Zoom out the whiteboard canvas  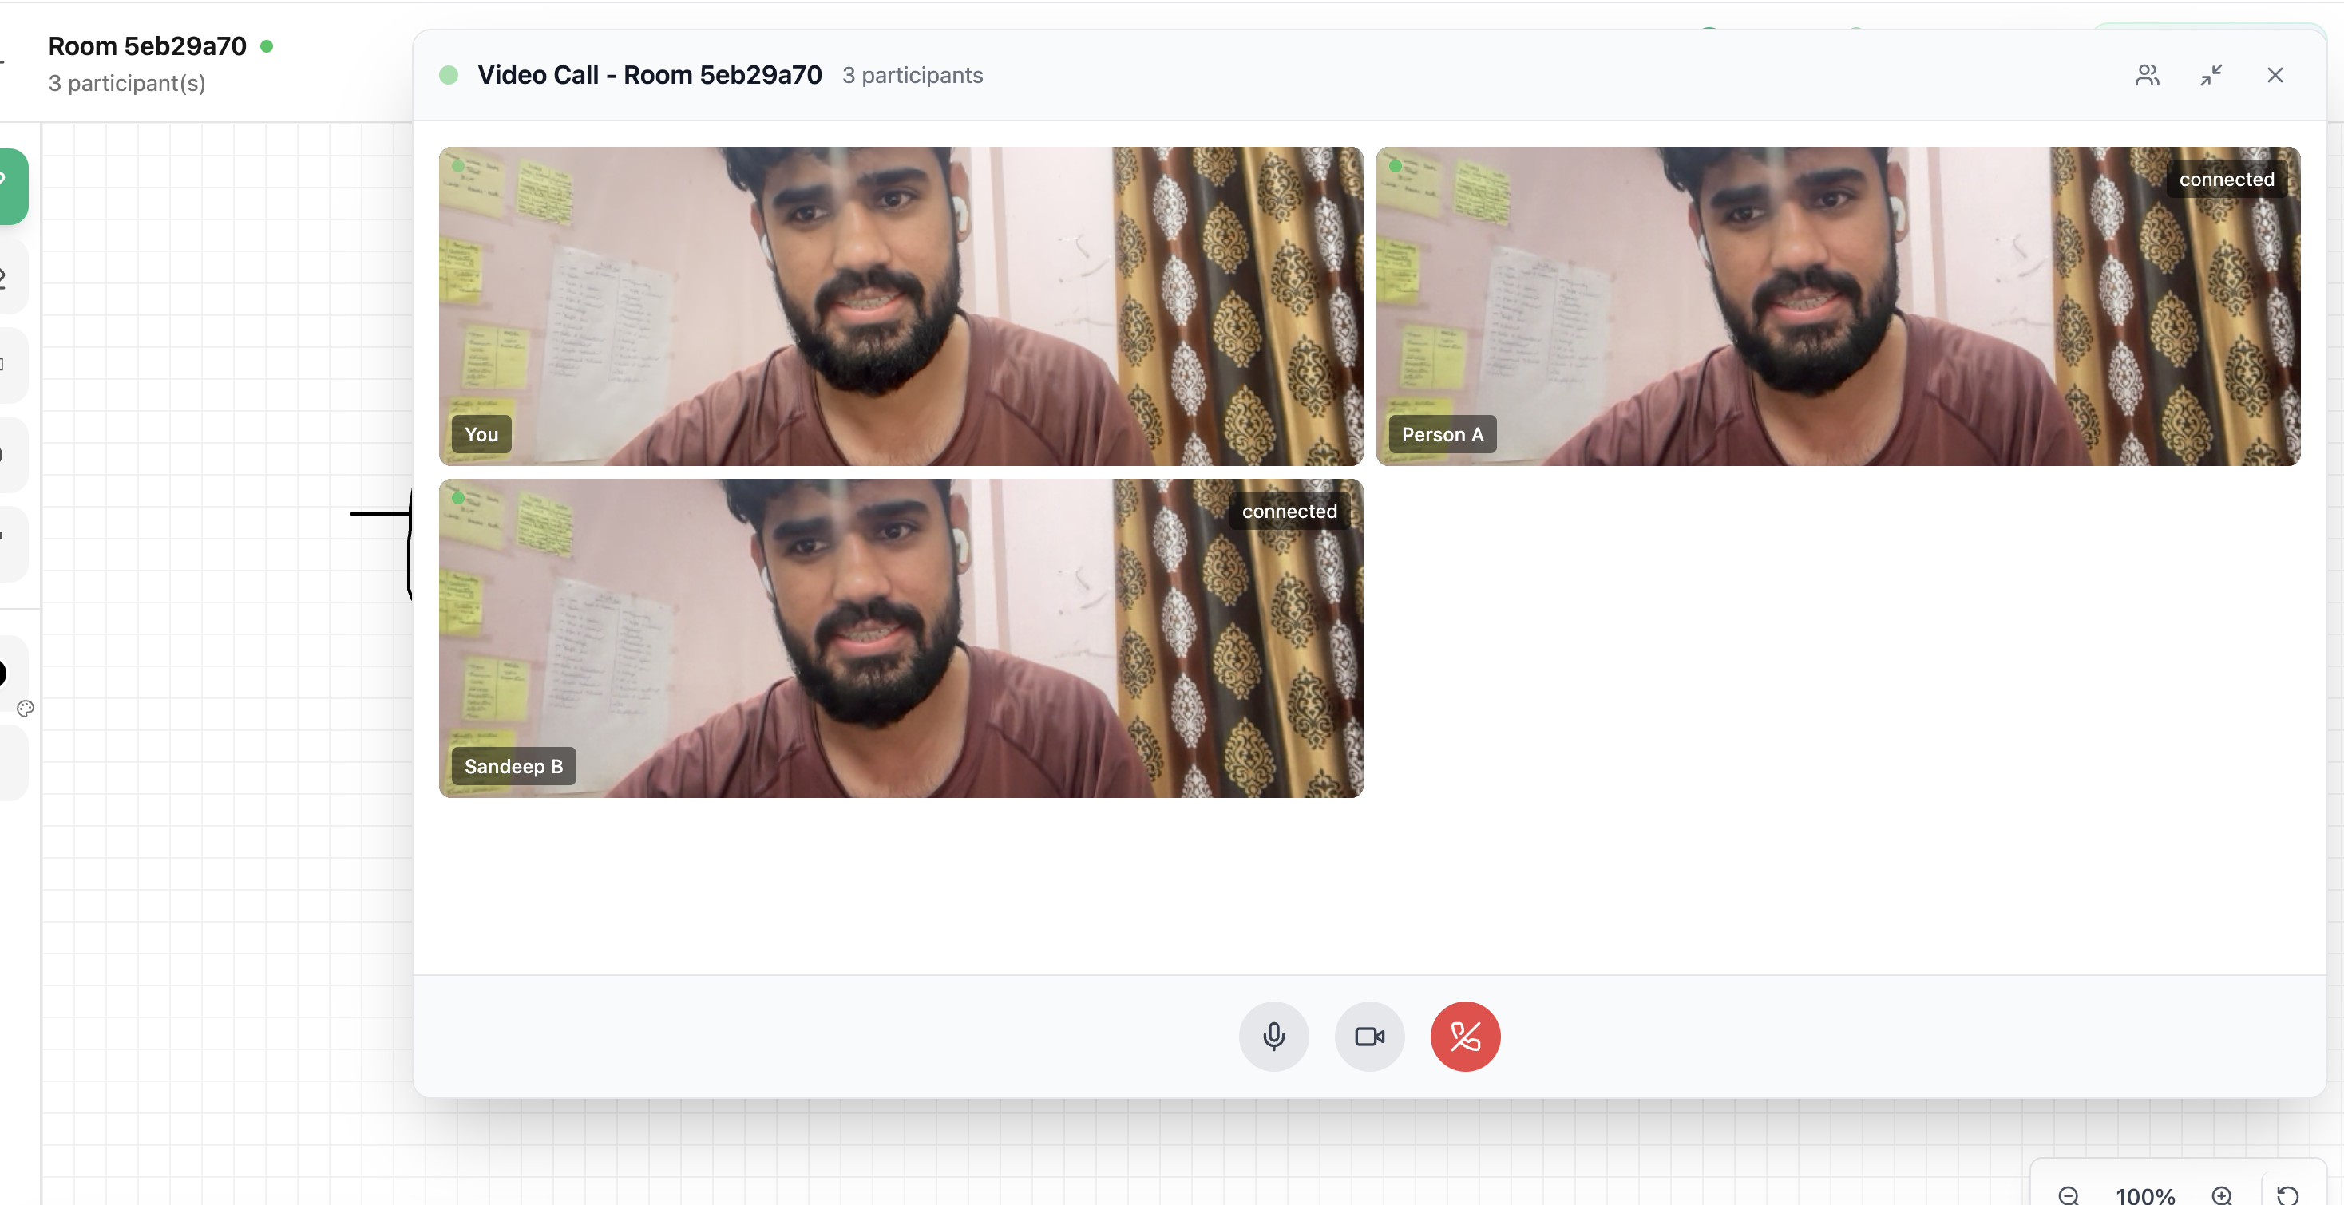[x=2069, y=1195]
